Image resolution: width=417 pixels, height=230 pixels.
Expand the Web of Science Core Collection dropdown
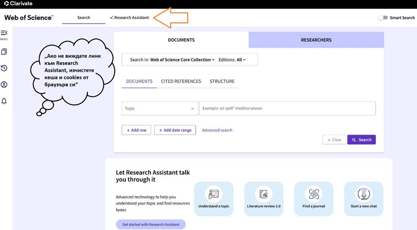[183, 60]
